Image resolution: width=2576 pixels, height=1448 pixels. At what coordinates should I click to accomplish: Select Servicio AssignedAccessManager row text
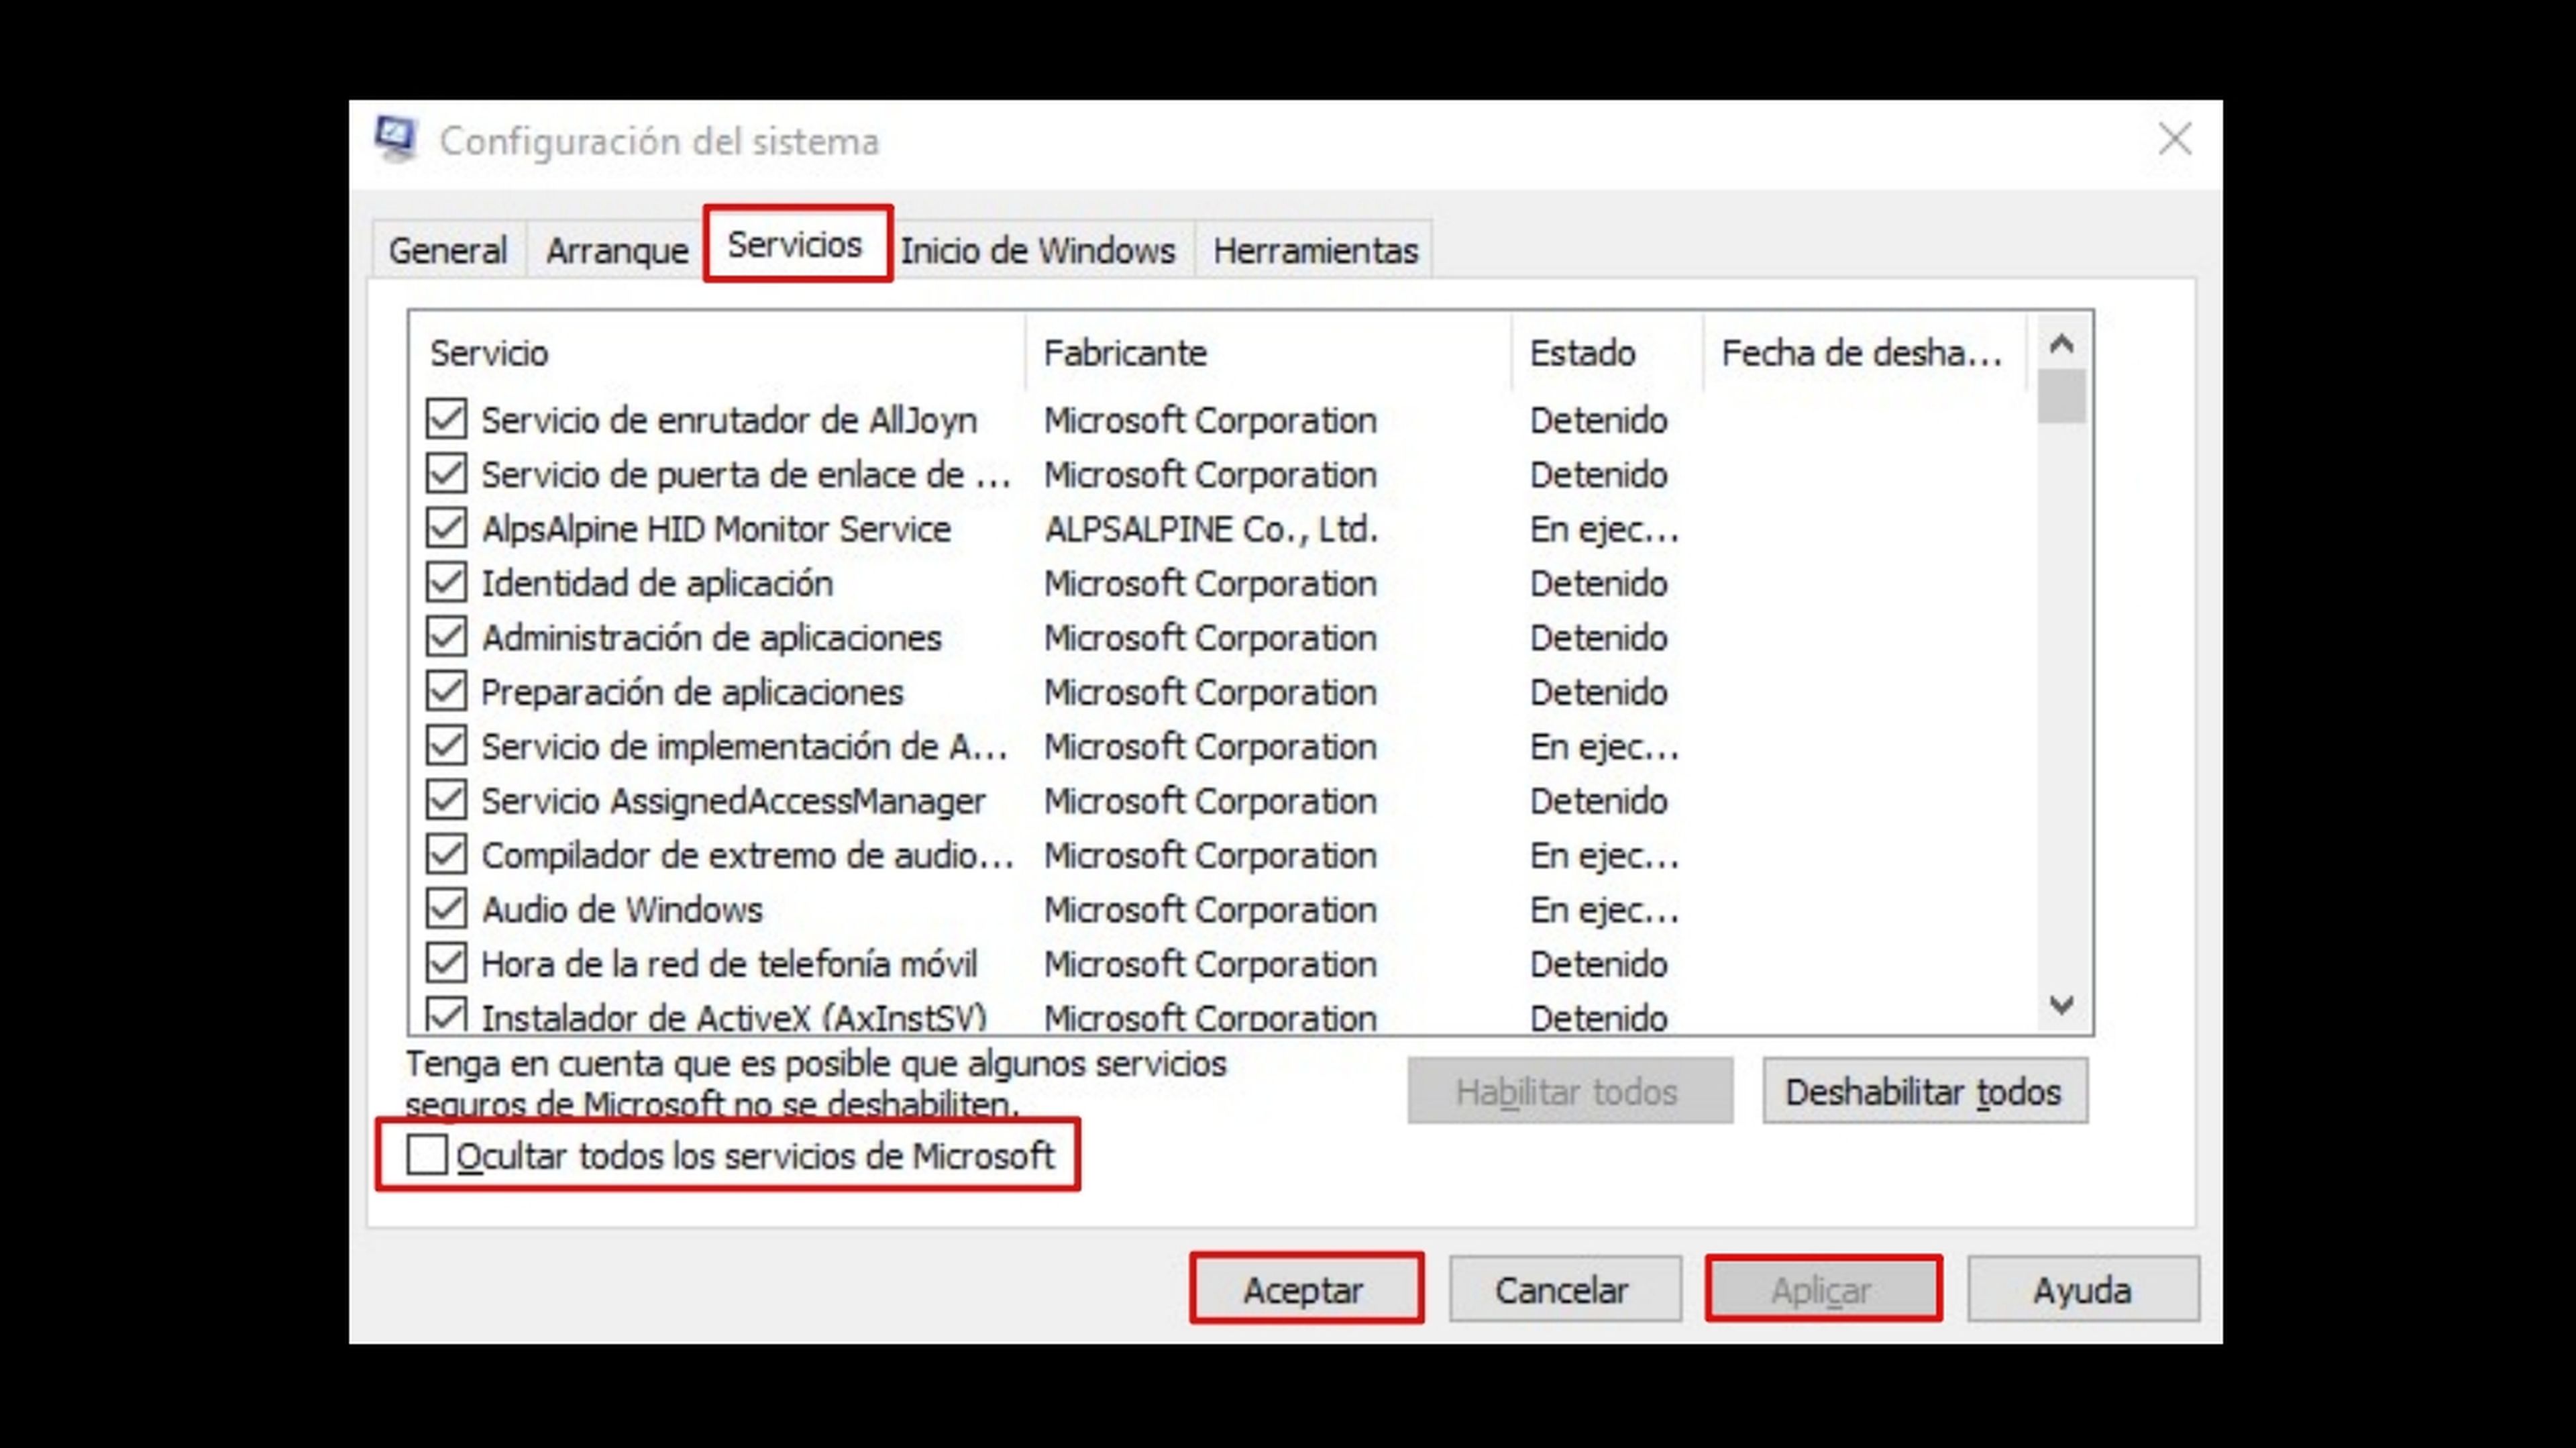[734, 801]
